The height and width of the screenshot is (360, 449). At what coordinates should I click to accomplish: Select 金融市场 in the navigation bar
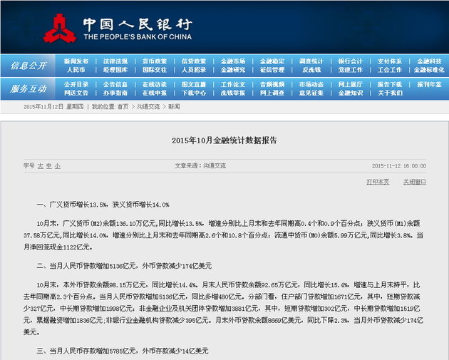[x=233, y=61]
